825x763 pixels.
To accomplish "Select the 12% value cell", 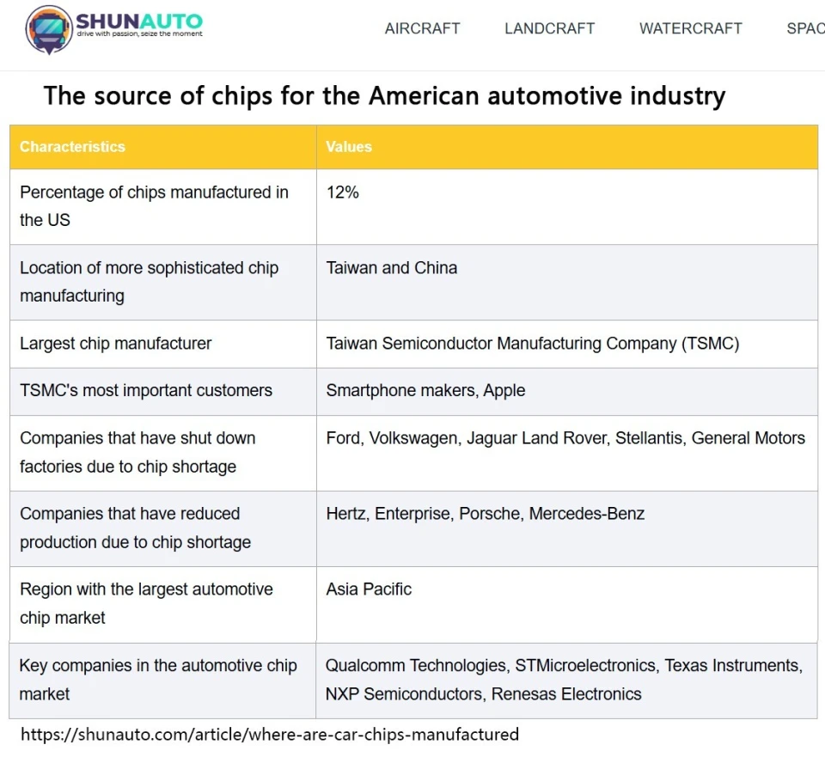I will tap(567, 207).
